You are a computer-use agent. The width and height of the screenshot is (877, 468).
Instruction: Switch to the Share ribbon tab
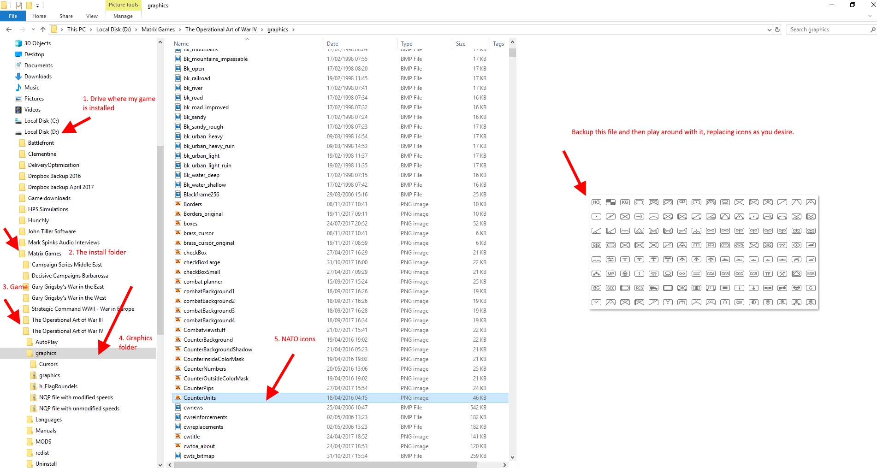pyautogui.click(x=66, y=16)
